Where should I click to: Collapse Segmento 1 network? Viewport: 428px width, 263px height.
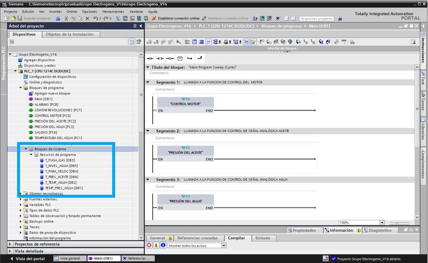point(148,82)
